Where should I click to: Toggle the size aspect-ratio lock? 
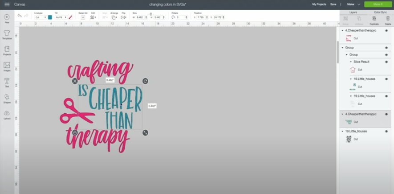click(151, 14)
